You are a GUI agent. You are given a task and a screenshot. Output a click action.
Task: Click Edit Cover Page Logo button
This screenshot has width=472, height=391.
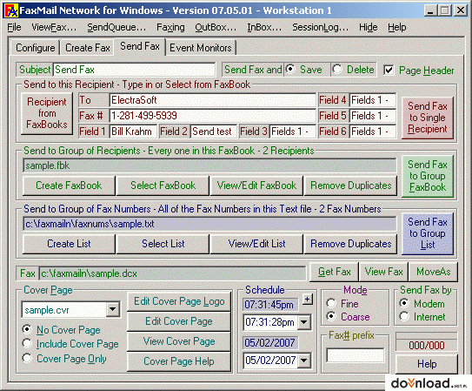179,301
